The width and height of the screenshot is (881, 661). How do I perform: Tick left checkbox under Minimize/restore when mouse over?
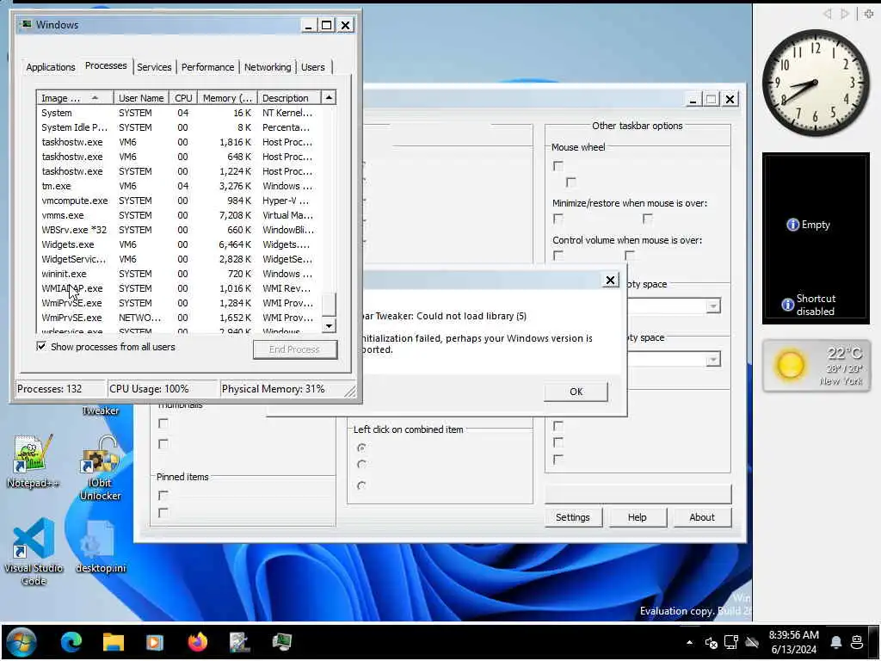click(x=558, y=218)
